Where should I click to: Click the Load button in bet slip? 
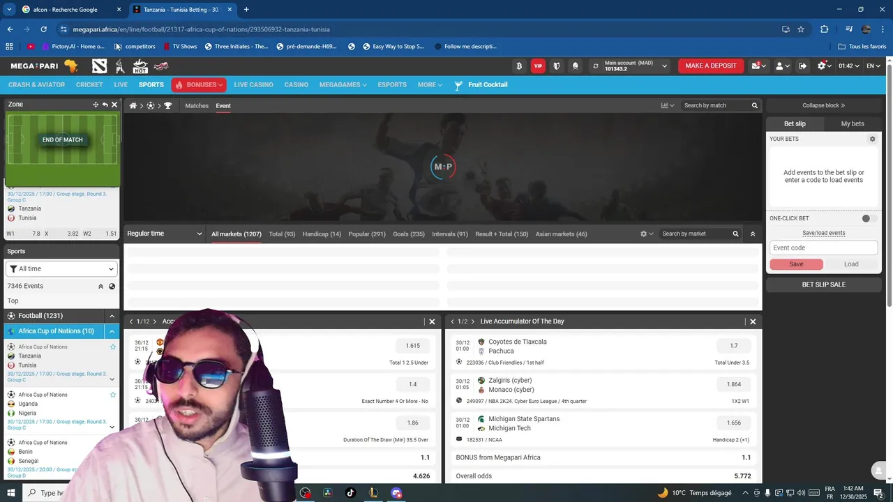tap(851, 264)
